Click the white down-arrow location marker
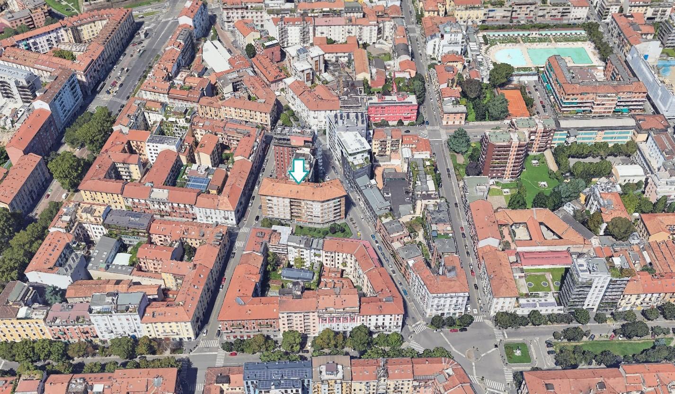This screenshot has width=675, height=394. coord(298,171)
